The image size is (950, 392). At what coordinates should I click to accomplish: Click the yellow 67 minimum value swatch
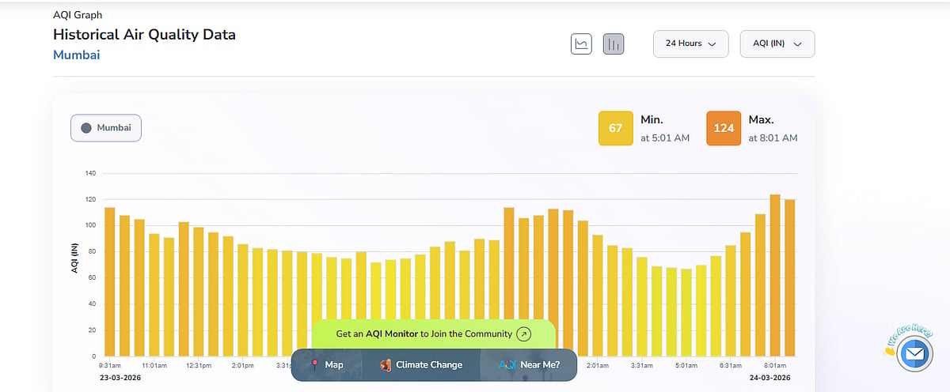click(615, 128)
